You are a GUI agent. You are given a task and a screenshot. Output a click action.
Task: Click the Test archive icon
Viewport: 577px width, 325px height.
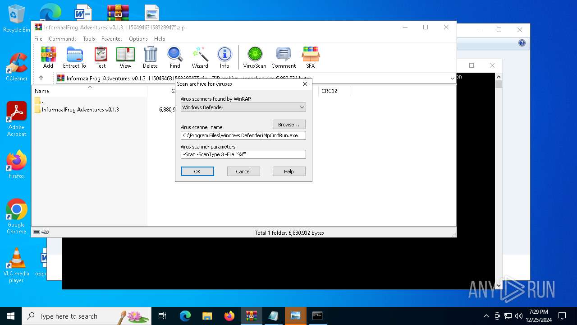pos(101,57)
